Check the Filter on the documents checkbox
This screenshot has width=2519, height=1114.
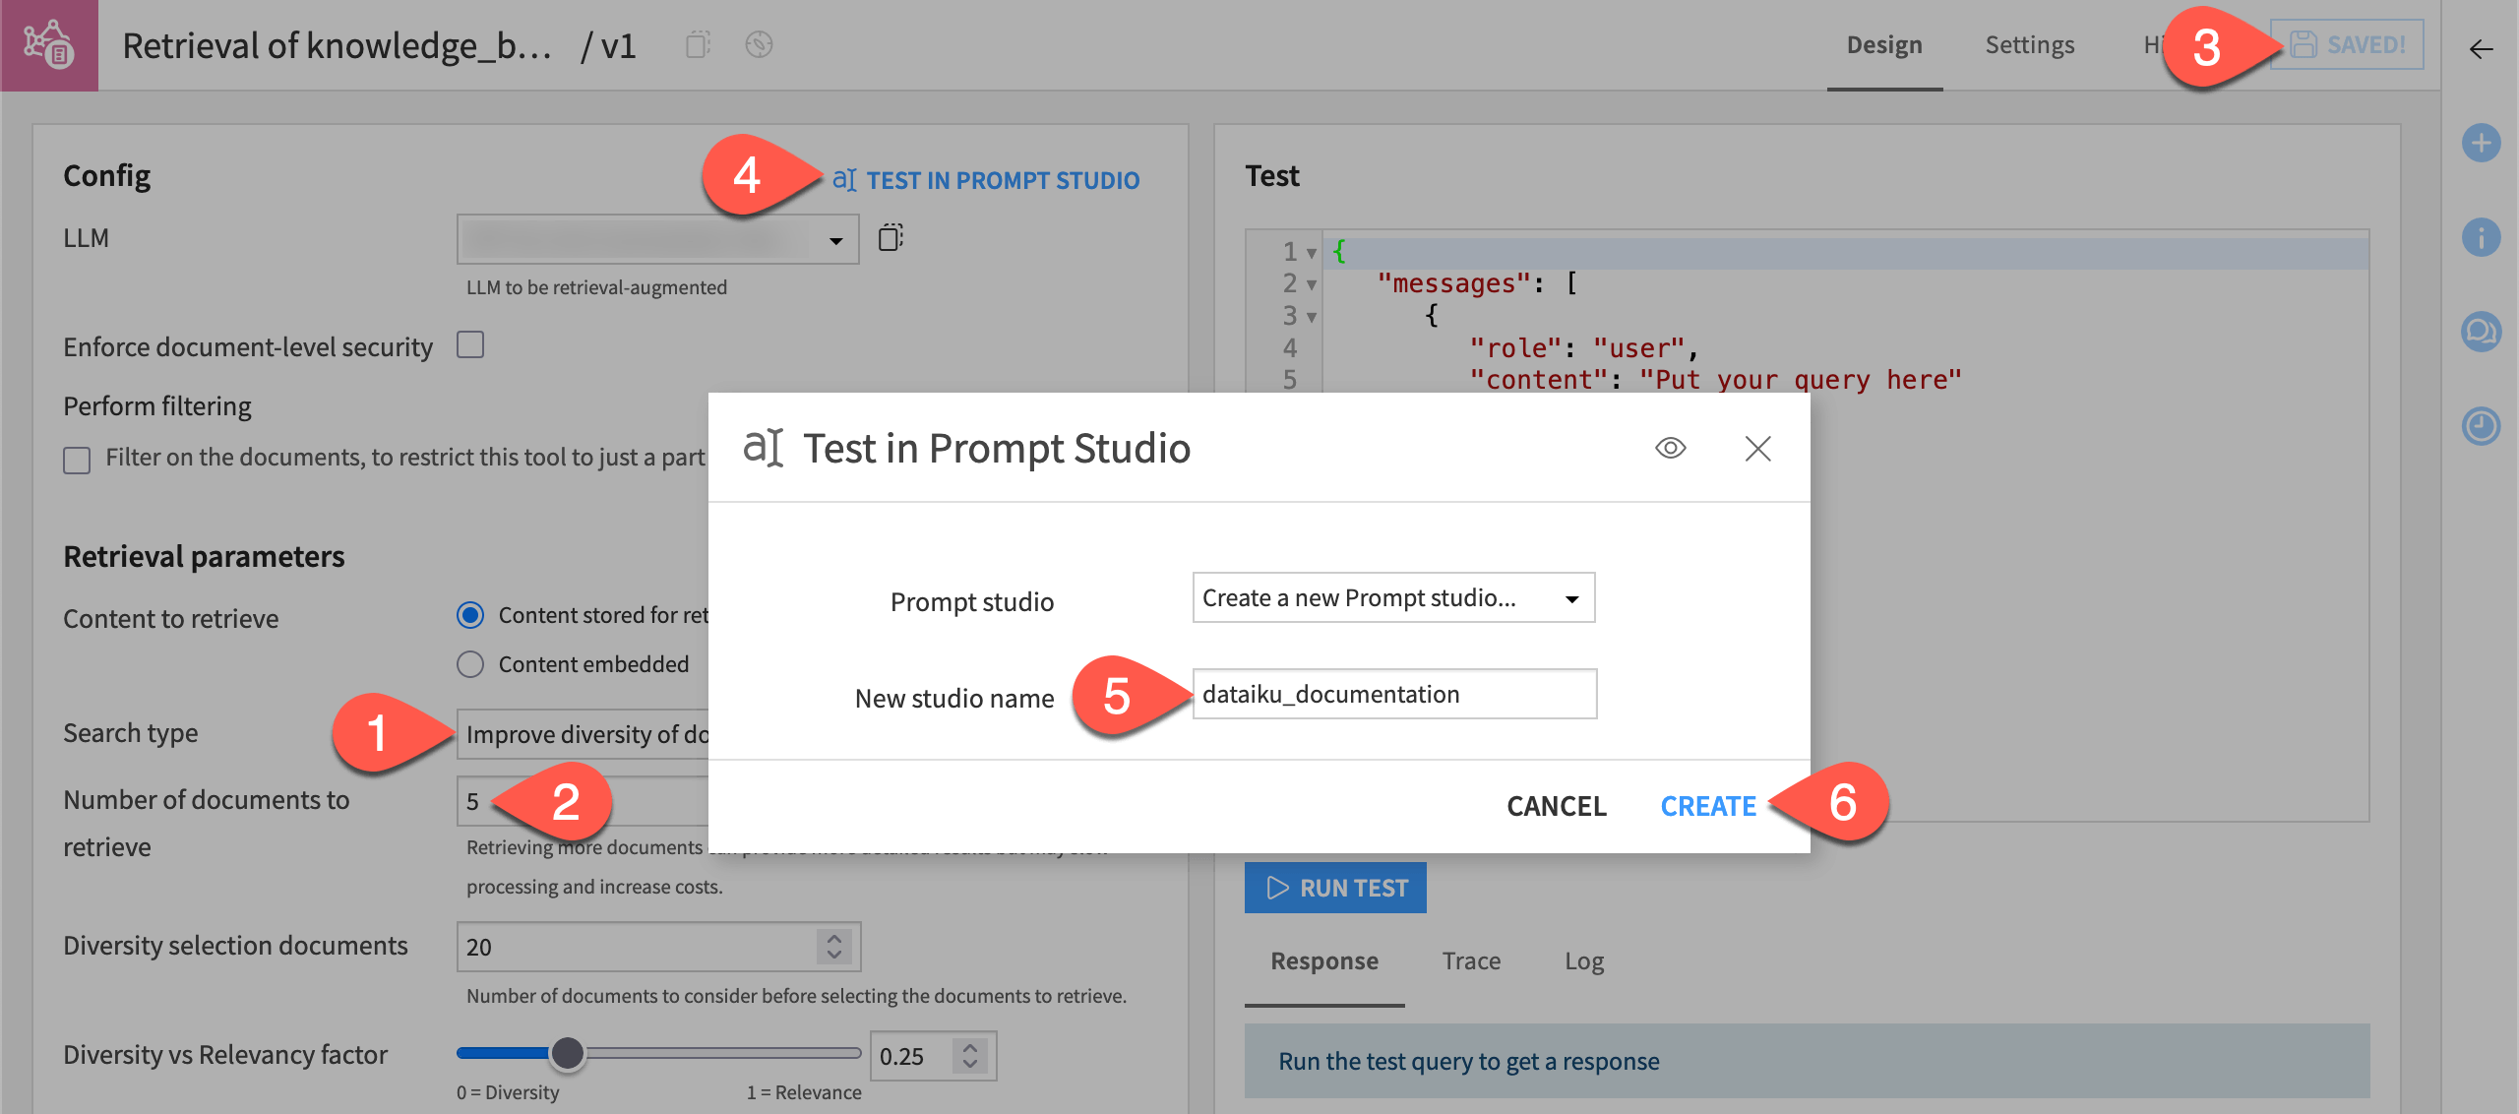77,460
